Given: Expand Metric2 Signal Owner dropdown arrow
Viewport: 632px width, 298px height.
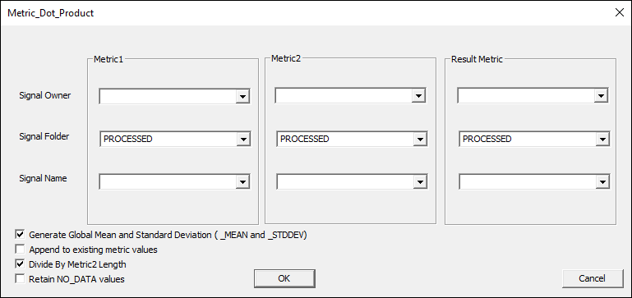Looking at the screenshot, I should click(x=418, y=96).
